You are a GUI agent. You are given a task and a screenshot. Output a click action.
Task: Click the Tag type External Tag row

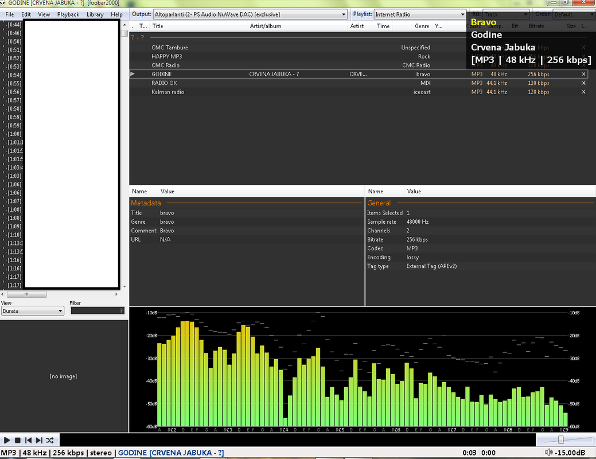481,266
